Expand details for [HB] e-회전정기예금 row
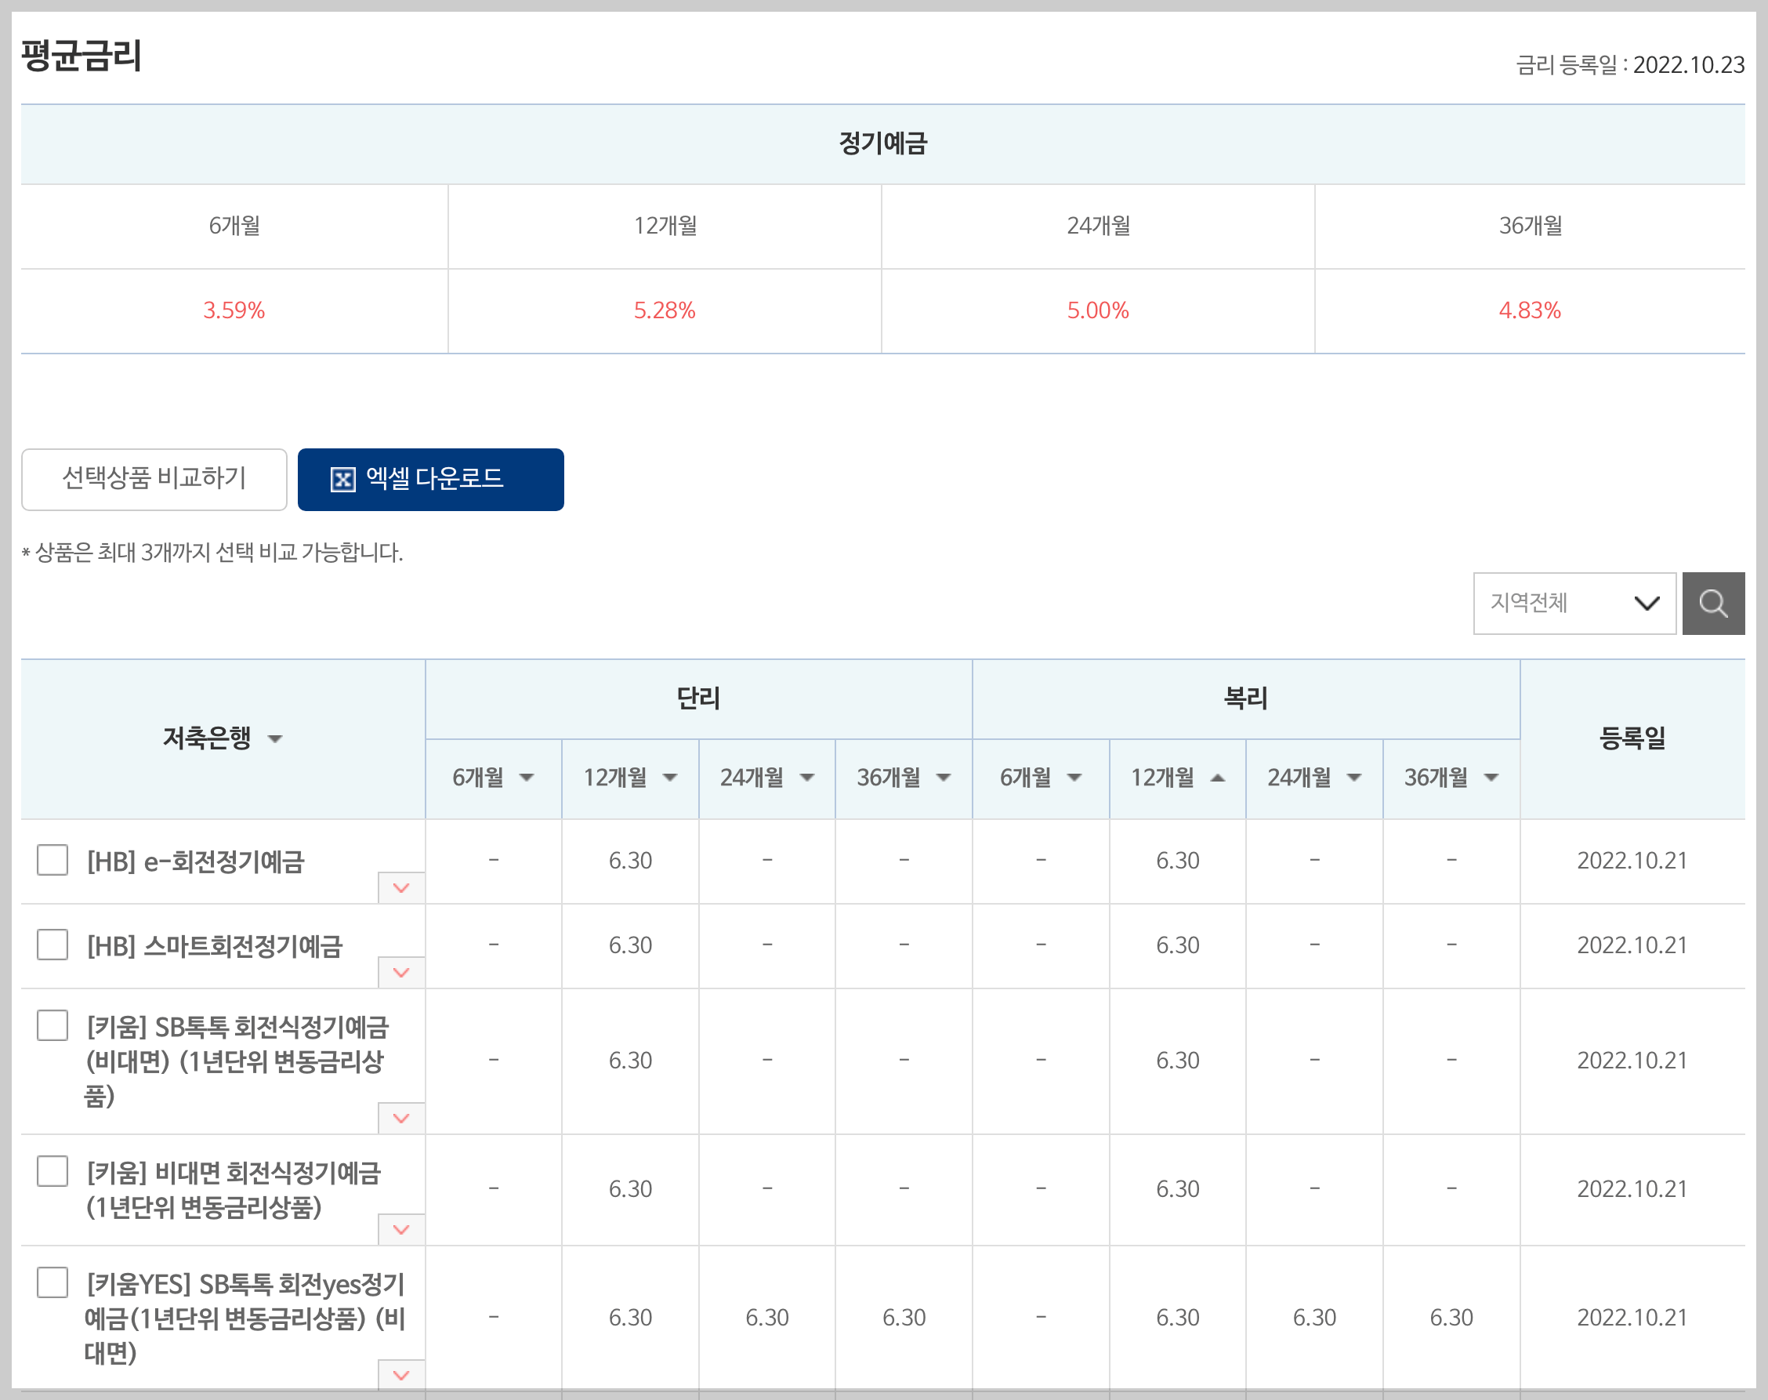The width and height of the screenshot is (1768, 1400). pos(400,887)
